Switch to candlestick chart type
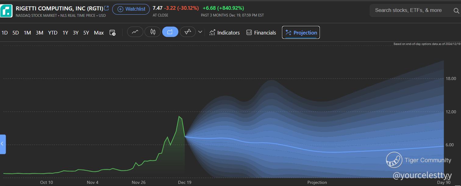 (x=153, y=32)
